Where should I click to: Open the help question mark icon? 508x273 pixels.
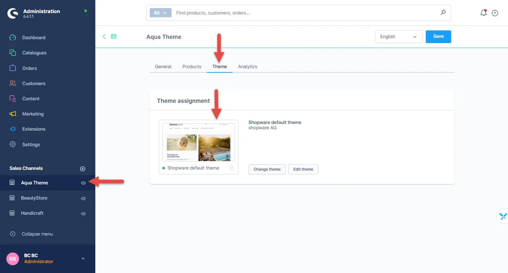coord(495,13)
